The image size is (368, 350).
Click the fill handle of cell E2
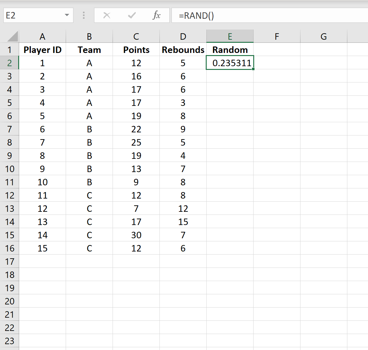[x=253, y=69]
